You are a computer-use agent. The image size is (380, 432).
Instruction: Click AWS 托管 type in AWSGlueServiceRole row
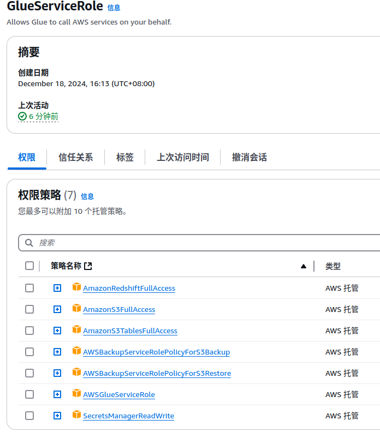pyautogui.click(x=342, y=394)
